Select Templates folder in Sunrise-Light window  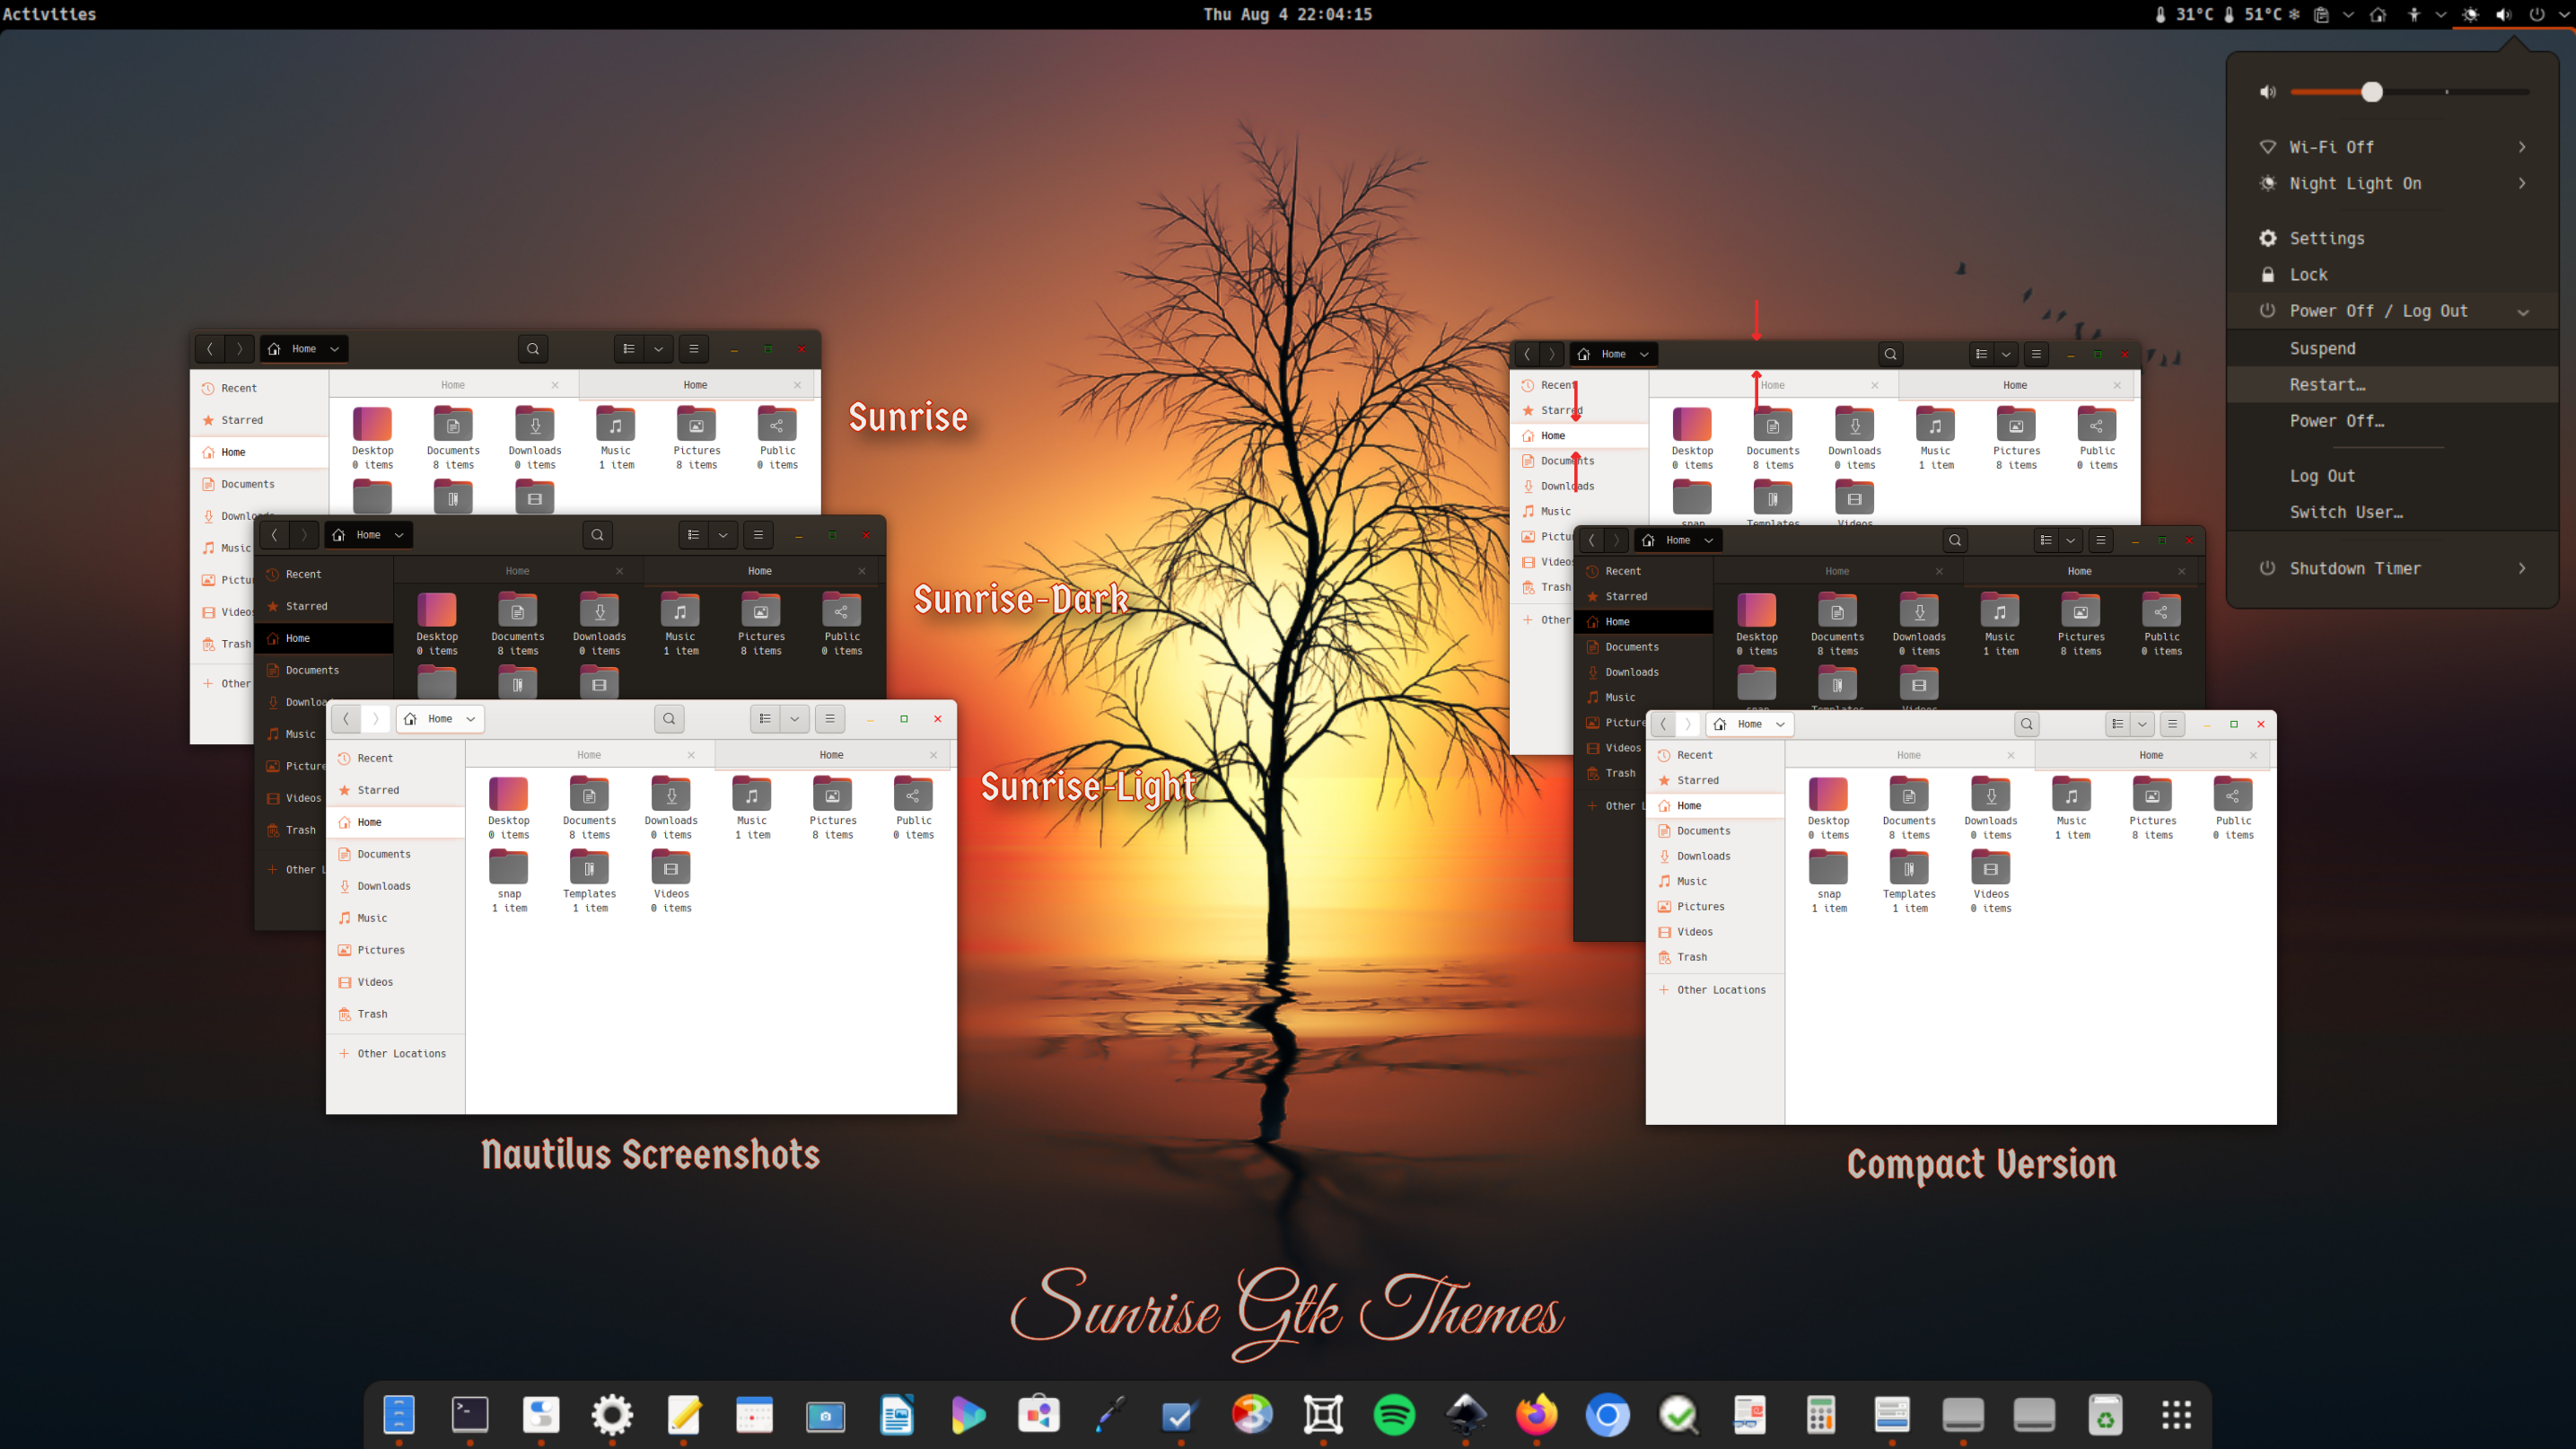(x=589, y=879)
